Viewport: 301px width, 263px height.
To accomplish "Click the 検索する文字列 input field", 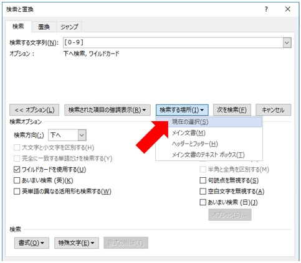I will pyautogui.click(x=173, y=43).
